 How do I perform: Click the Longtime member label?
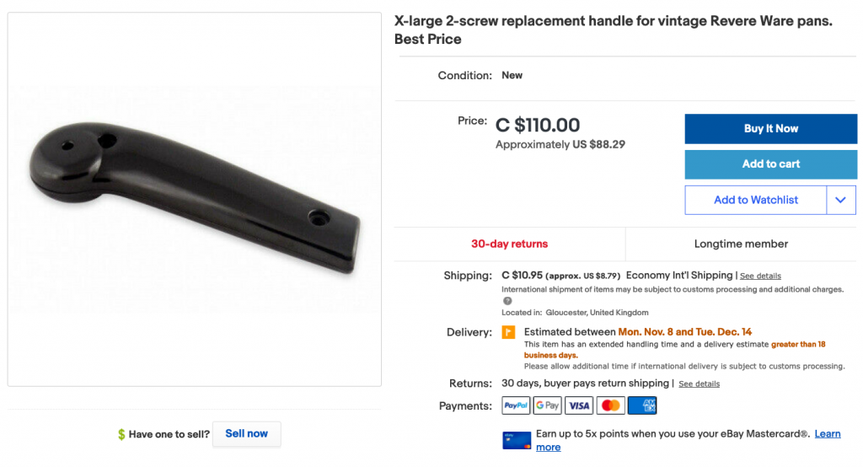(741, 244)
